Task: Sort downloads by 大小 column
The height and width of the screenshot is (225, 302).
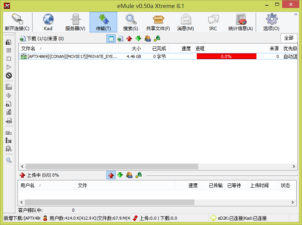Action: (131, 48)
